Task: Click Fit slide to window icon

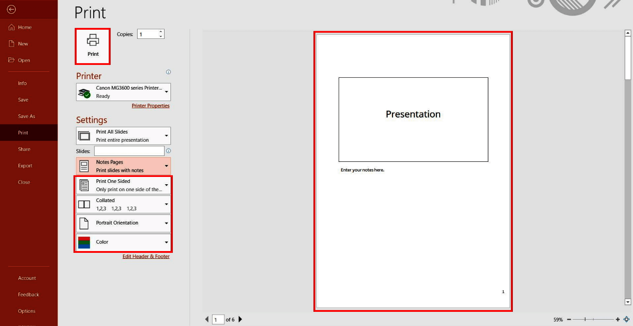Action: click(x=627, y=319)
